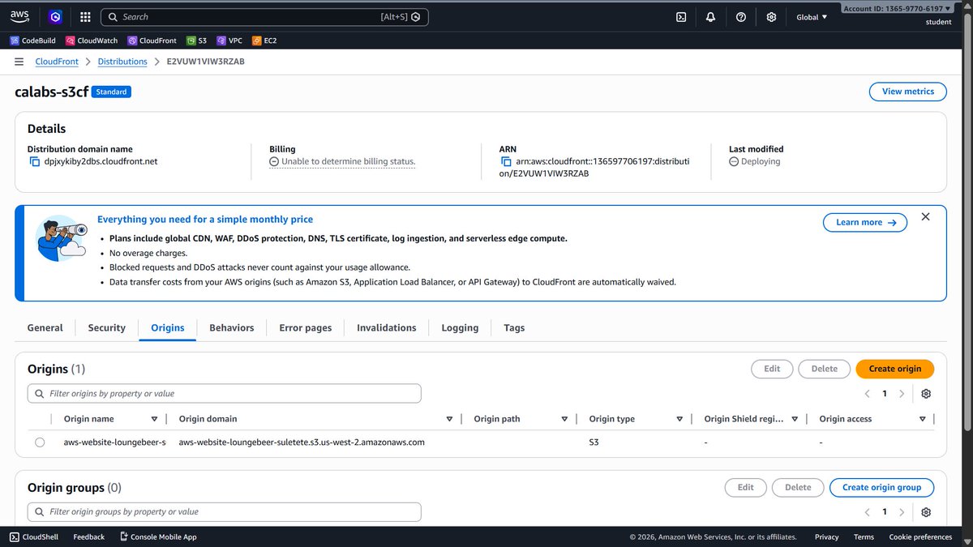Open the S3 favorite shortcut
Image resolution: width=973 pixels, height=547 pixels.
point(196,41)
